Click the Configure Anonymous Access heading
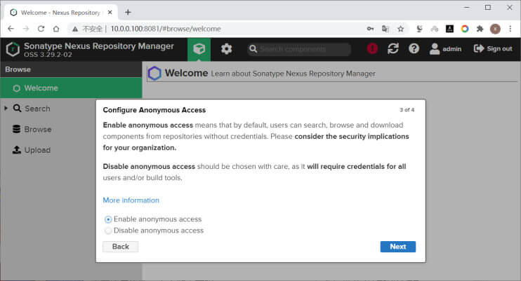This screenshot has width=521, height=281. [154, 110]
